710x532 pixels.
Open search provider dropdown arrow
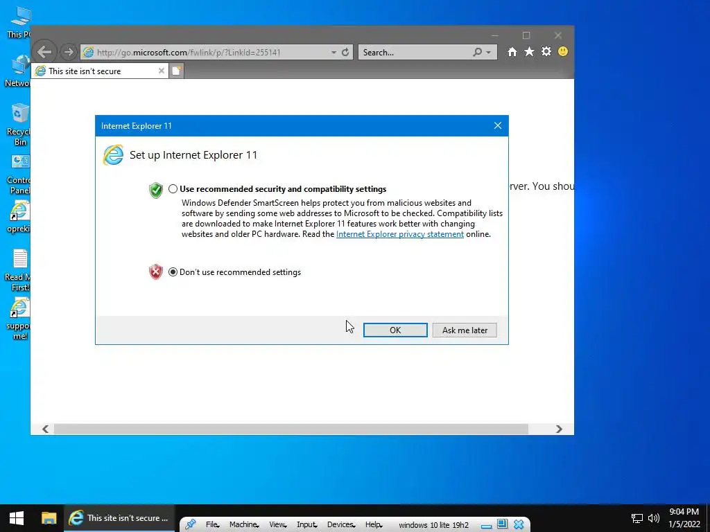click(489, 53)
